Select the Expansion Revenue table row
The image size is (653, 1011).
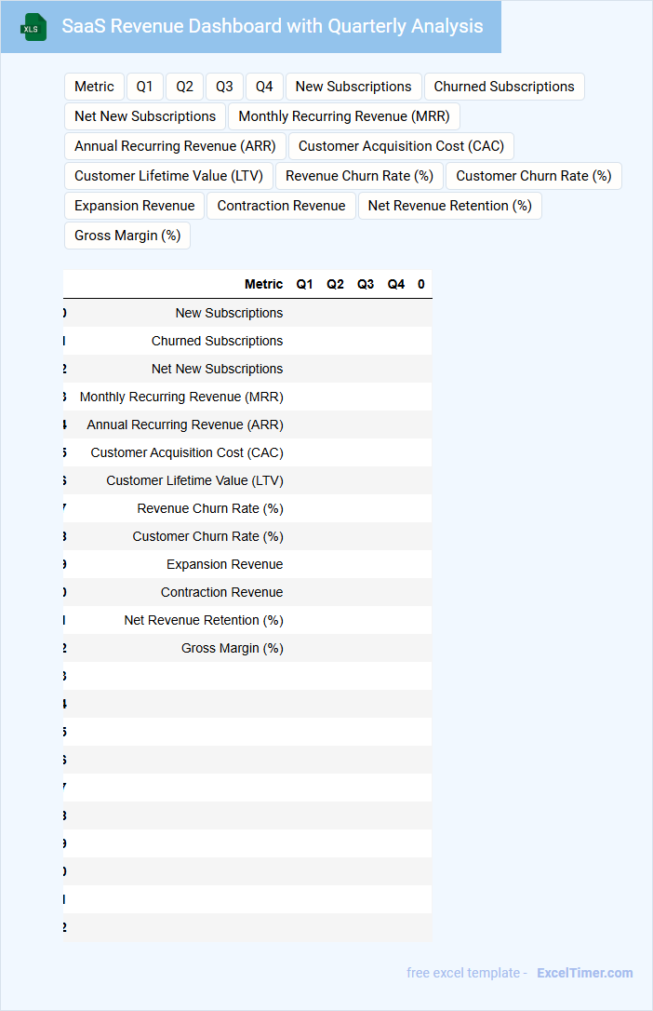[247, 564]
